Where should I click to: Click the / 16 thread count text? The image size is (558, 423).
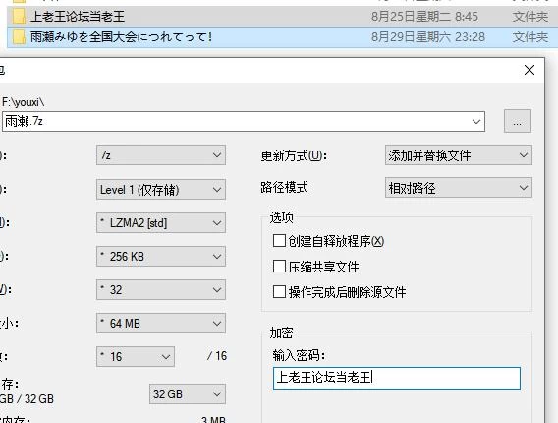217,356
